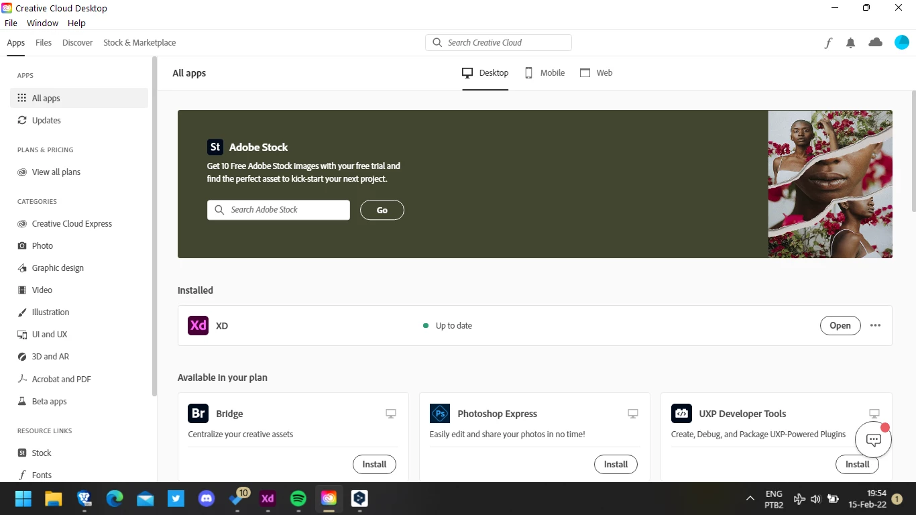Image resolution: width=916 pixels, height=515 pixels.
Task: Click the Bridge app icon
Action: point(198,413)
